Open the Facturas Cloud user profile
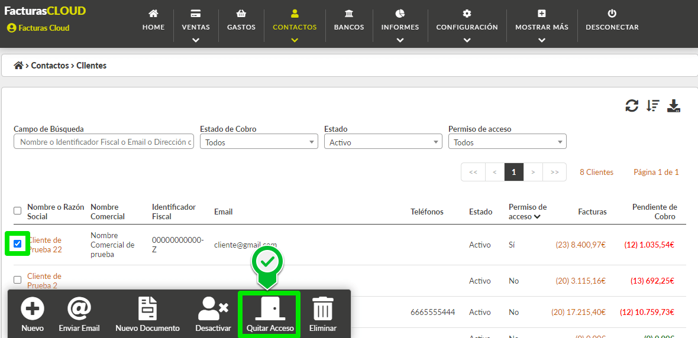698x338 pixels. (x=38, y=28)
